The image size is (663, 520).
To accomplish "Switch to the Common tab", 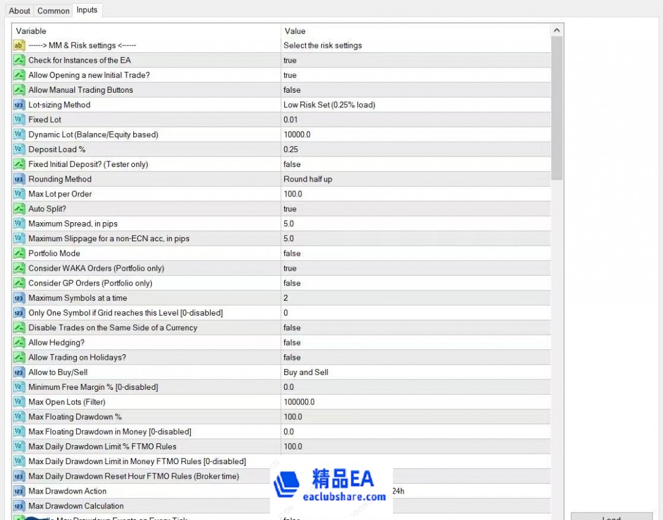I will pos(53,10).
